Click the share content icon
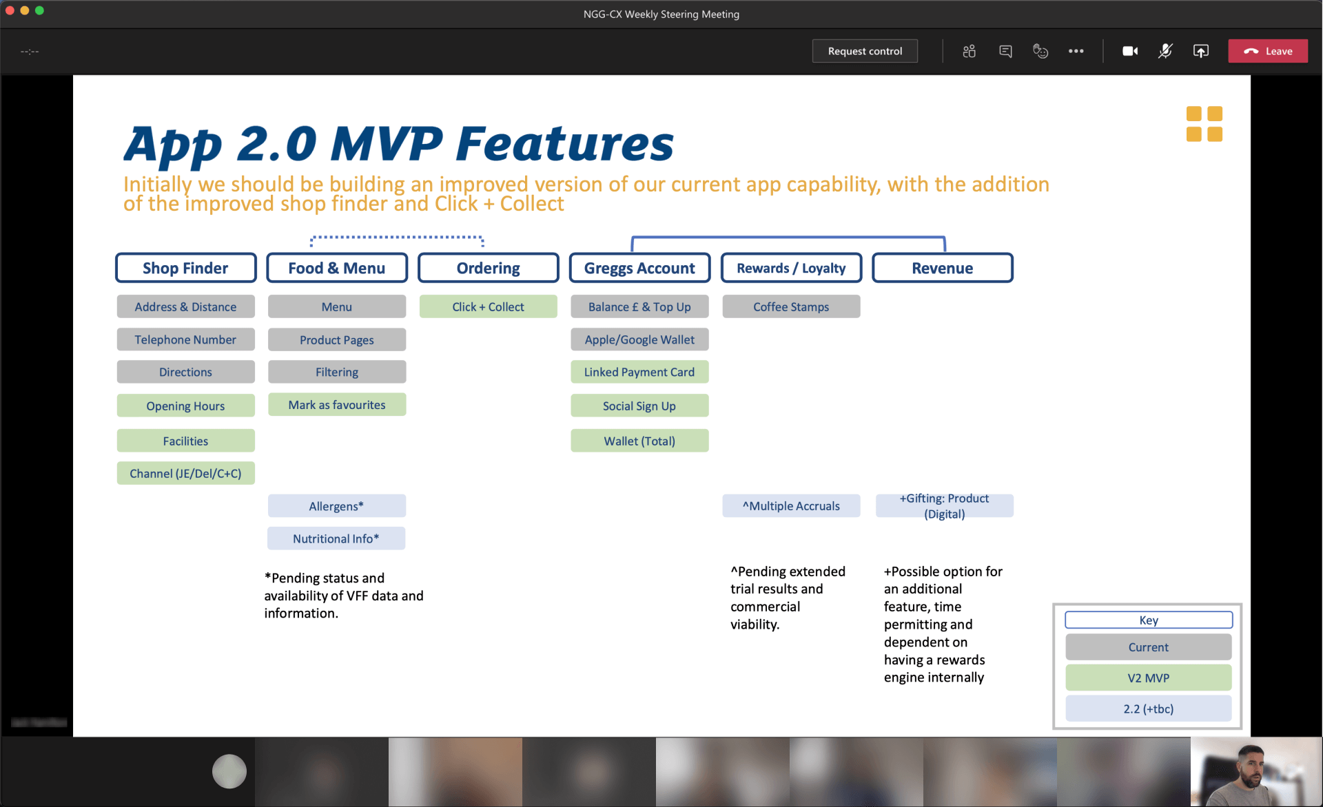Viewport: 1323px width, 807px height. [x=1201, y=51]
